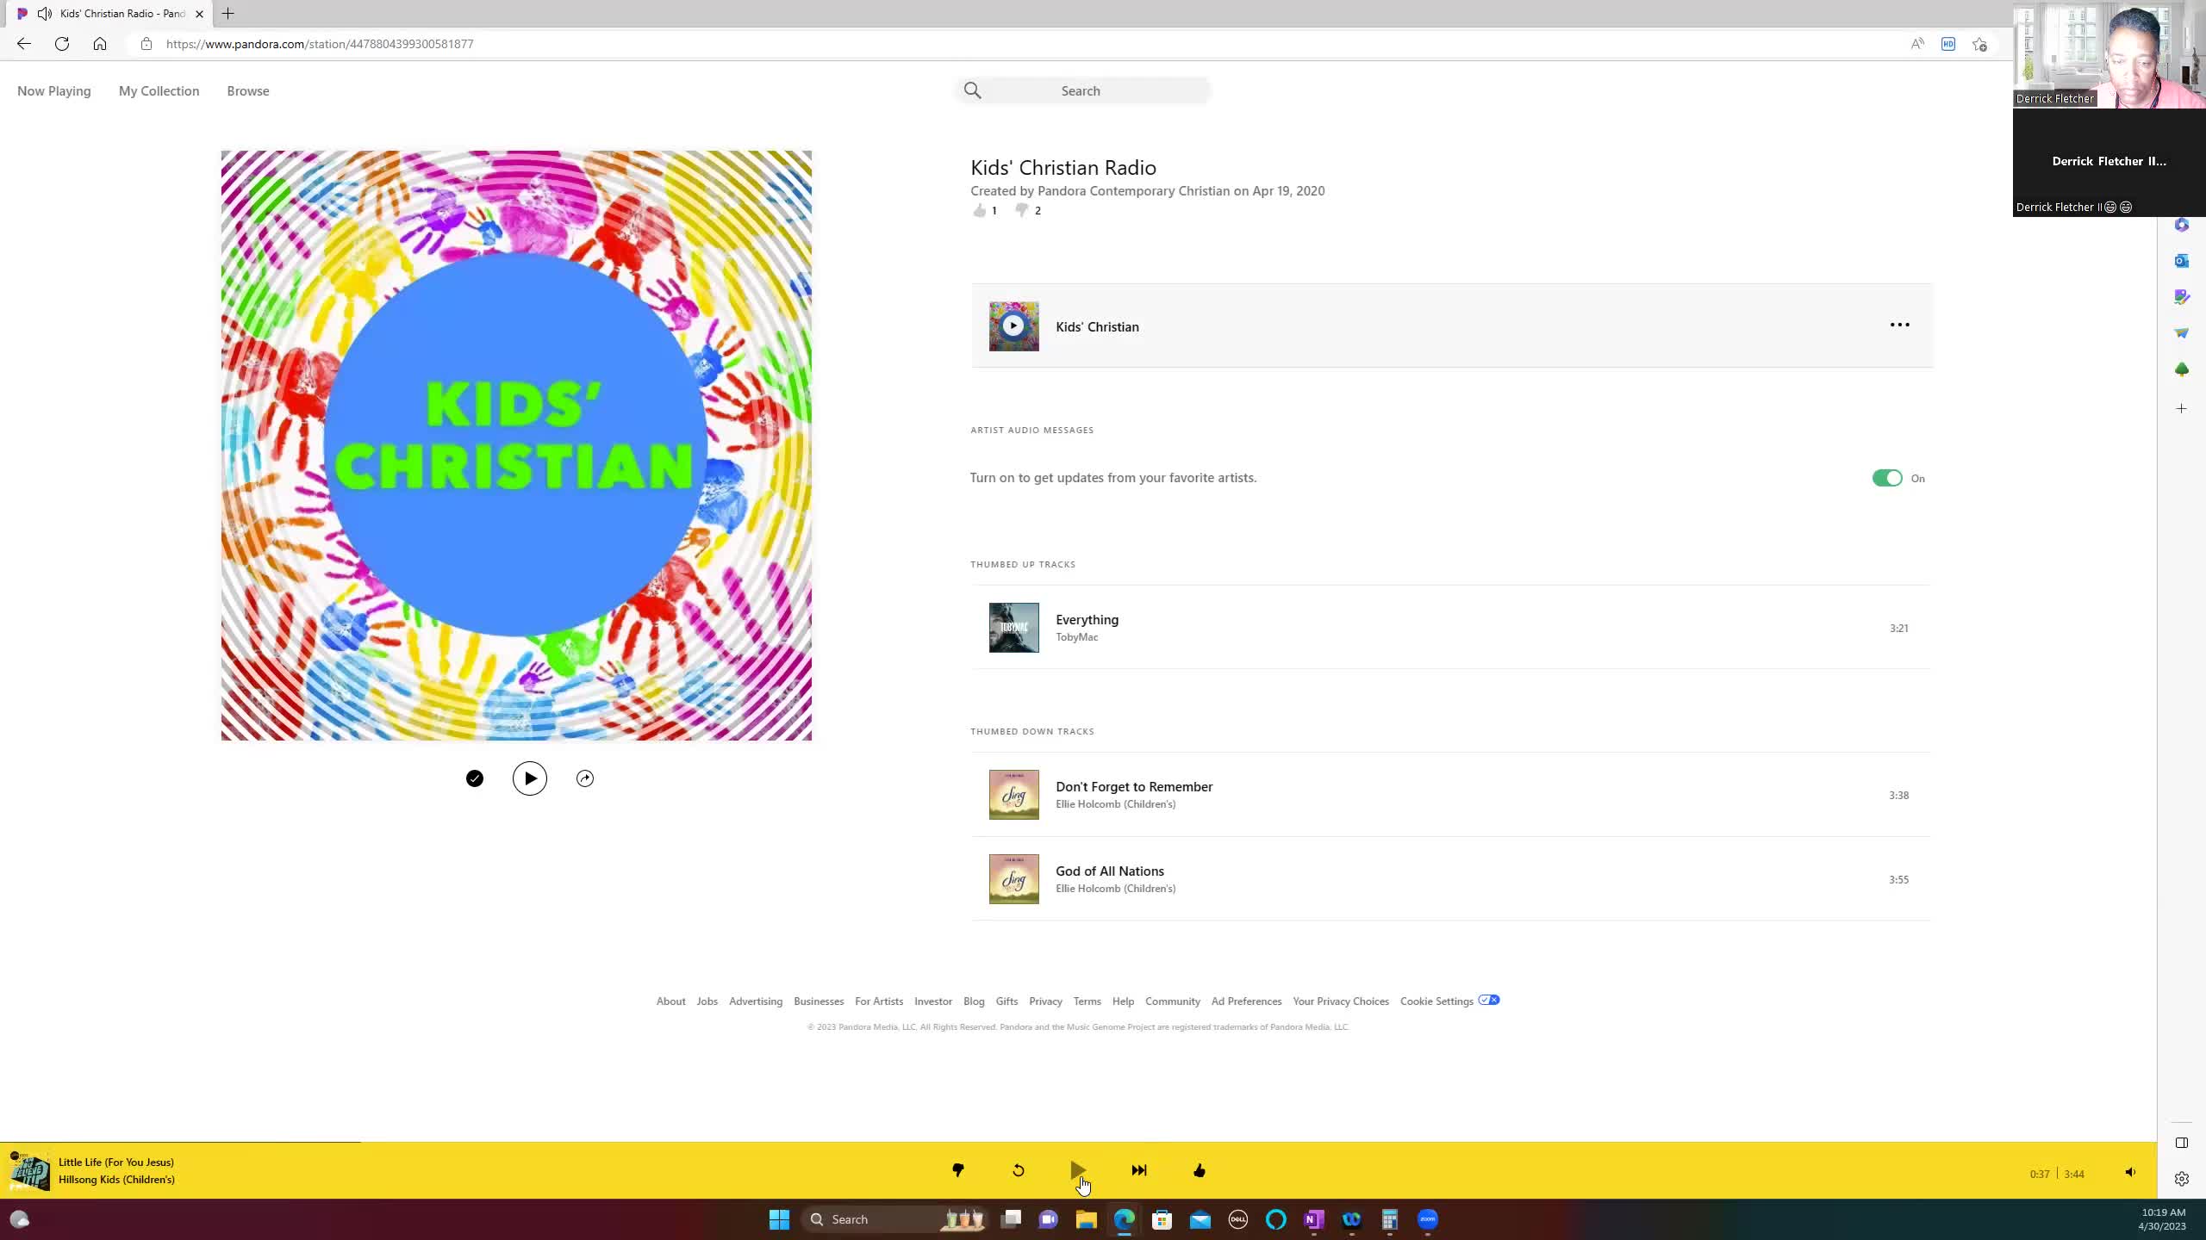Click now-playing album art thumbnail

29,1171
